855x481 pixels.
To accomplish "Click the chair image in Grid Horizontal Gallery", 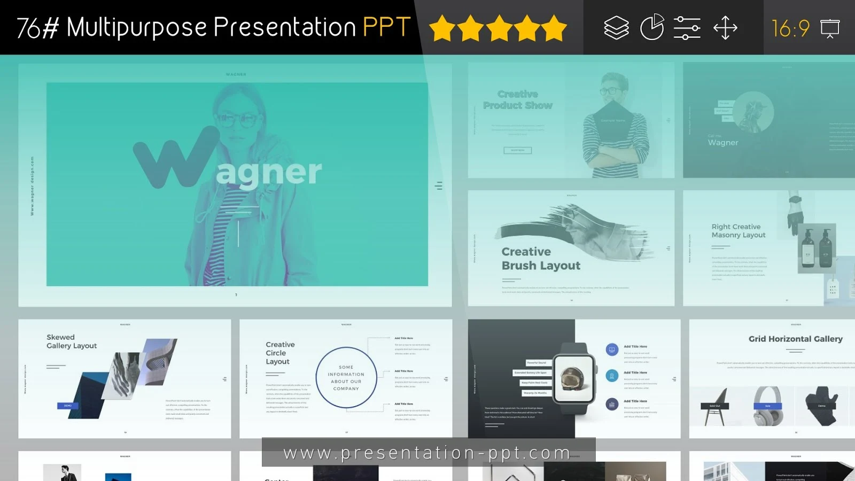I will 715,406.
